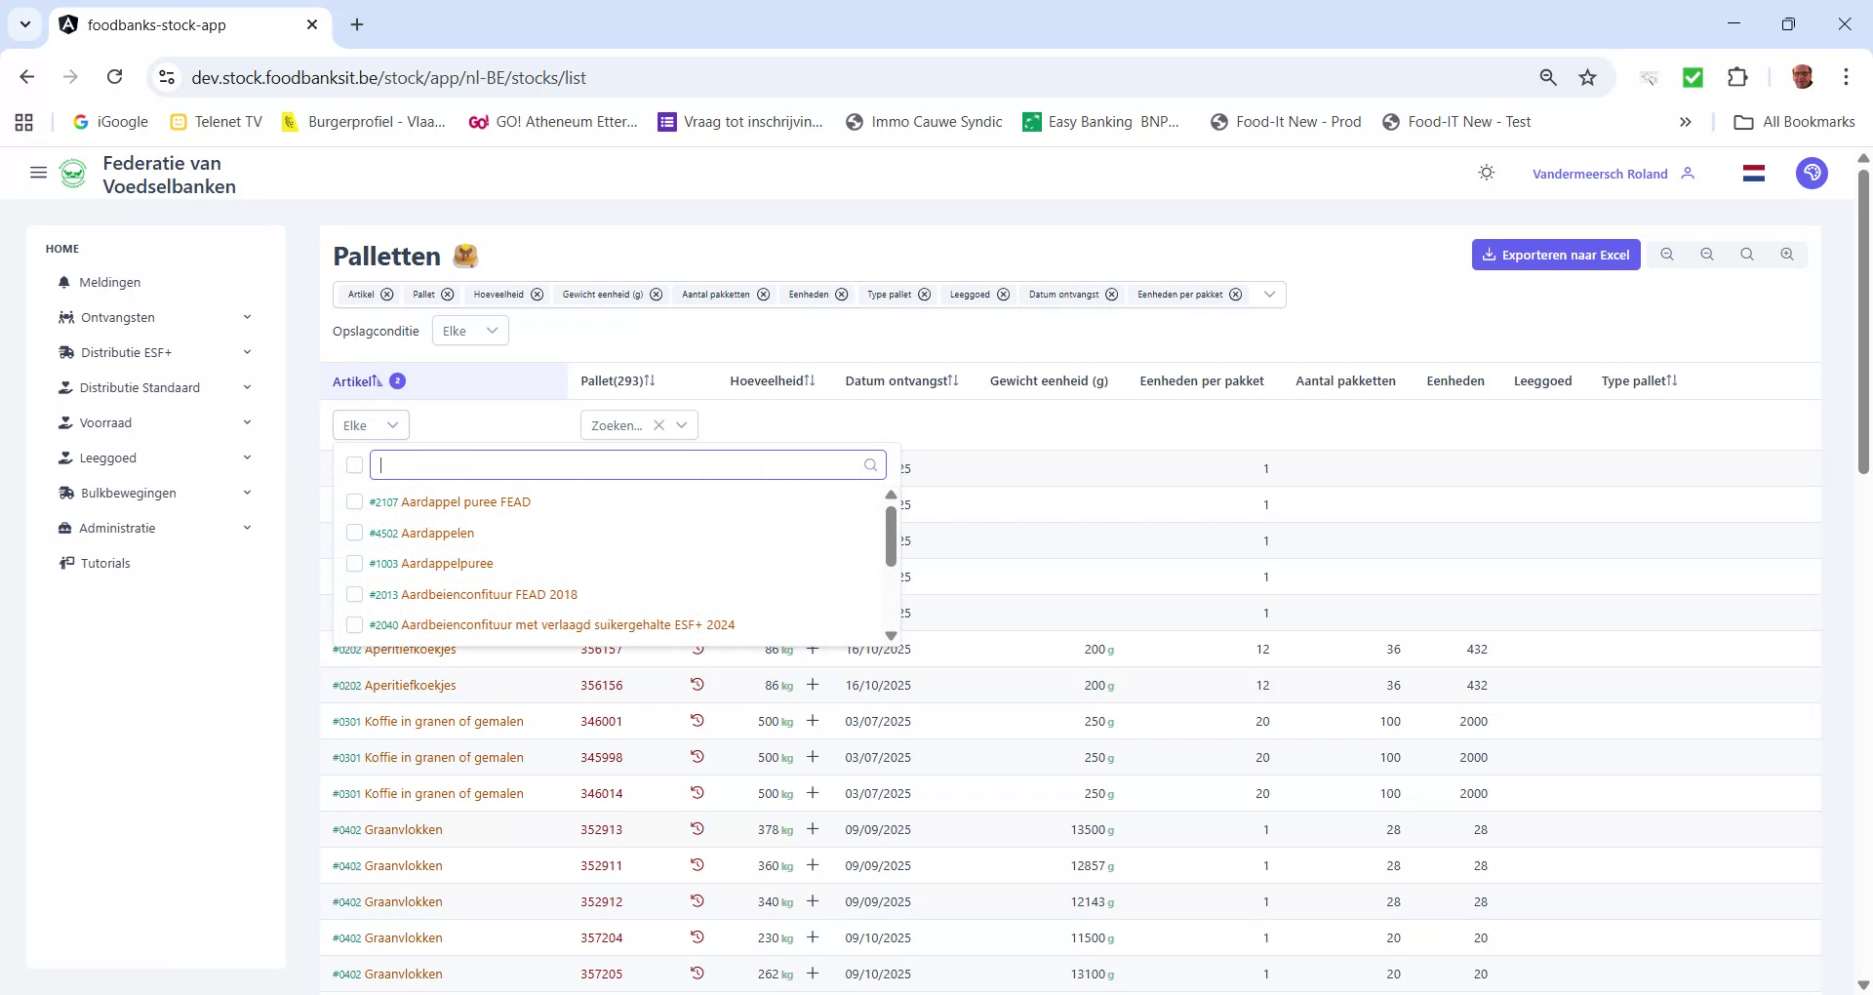Open the theme palette picker
The image size is (1873, 995).
tap(1812, 173)
